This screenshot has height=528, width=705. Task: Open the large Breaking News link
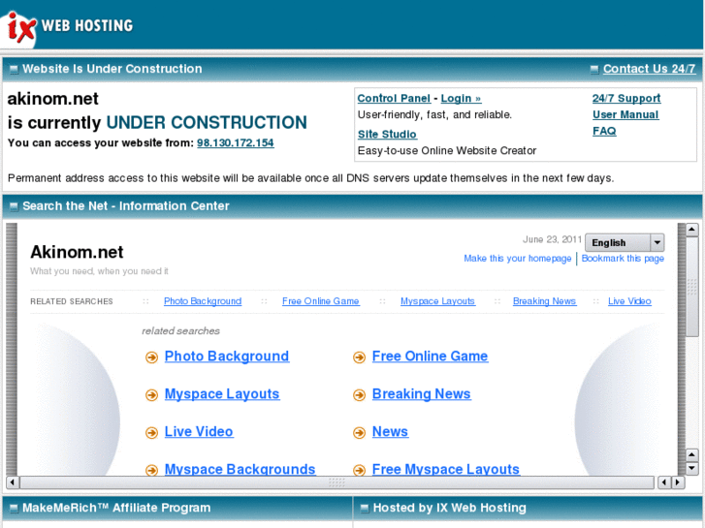421,394
